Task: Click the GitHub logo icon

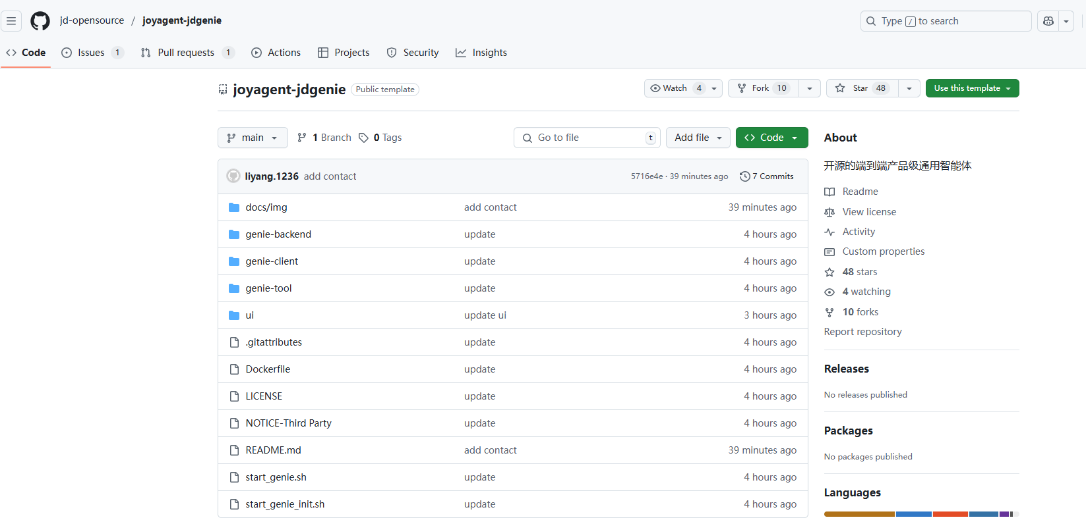Action: (x=40, y=21)
